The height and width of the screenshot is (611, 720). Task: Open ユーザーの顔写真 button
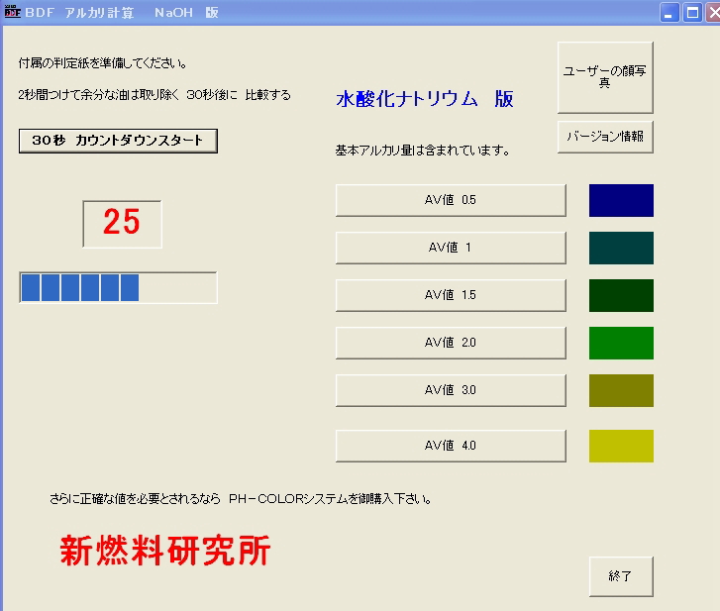pos(605,77)
